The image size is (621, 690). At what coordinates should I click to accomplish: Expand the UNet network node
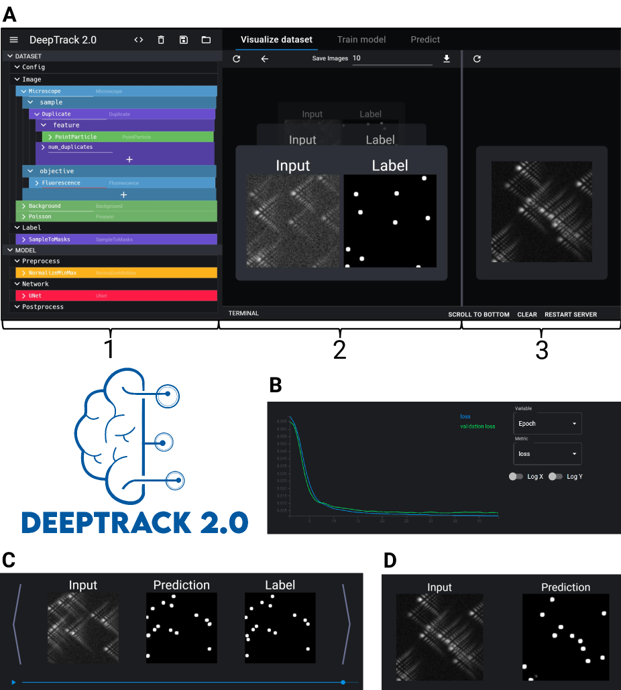coord(23,296)
